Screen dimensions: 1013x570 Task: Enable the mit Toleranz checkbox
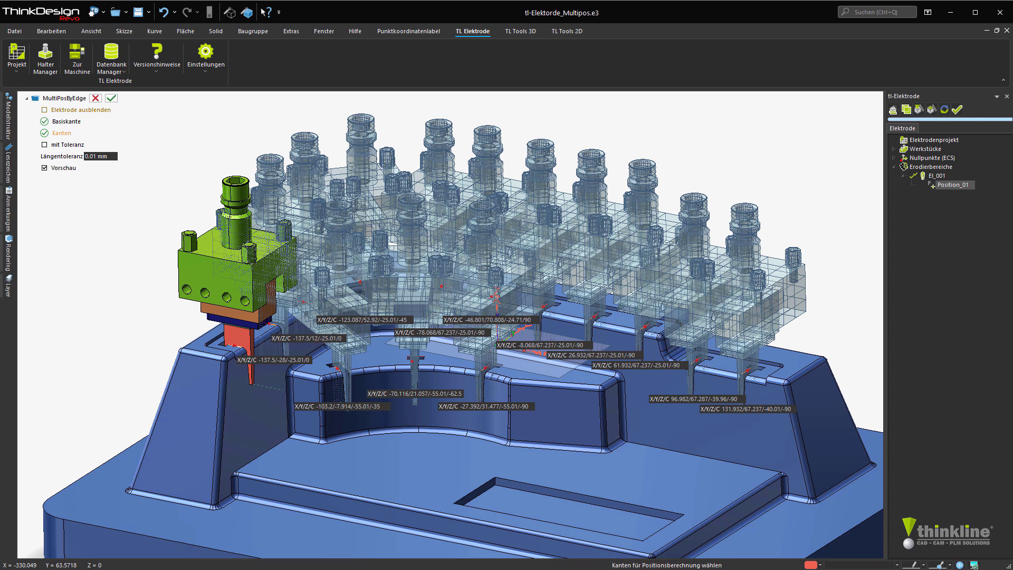(x=44, y=145)
